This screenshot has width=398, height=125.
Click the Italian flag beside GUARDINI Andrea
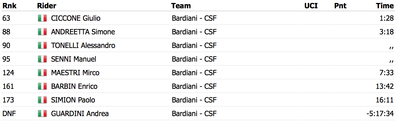point(42,114)
